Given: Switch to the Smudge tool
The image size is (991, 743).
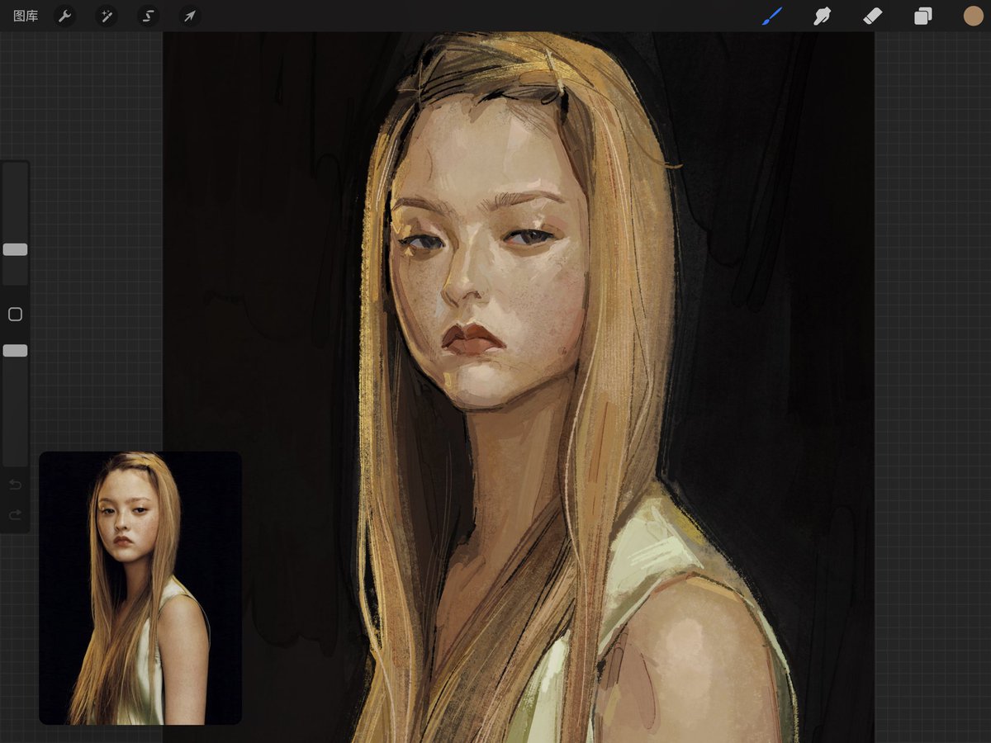Looking at the screenshot, I should [822, 16].
